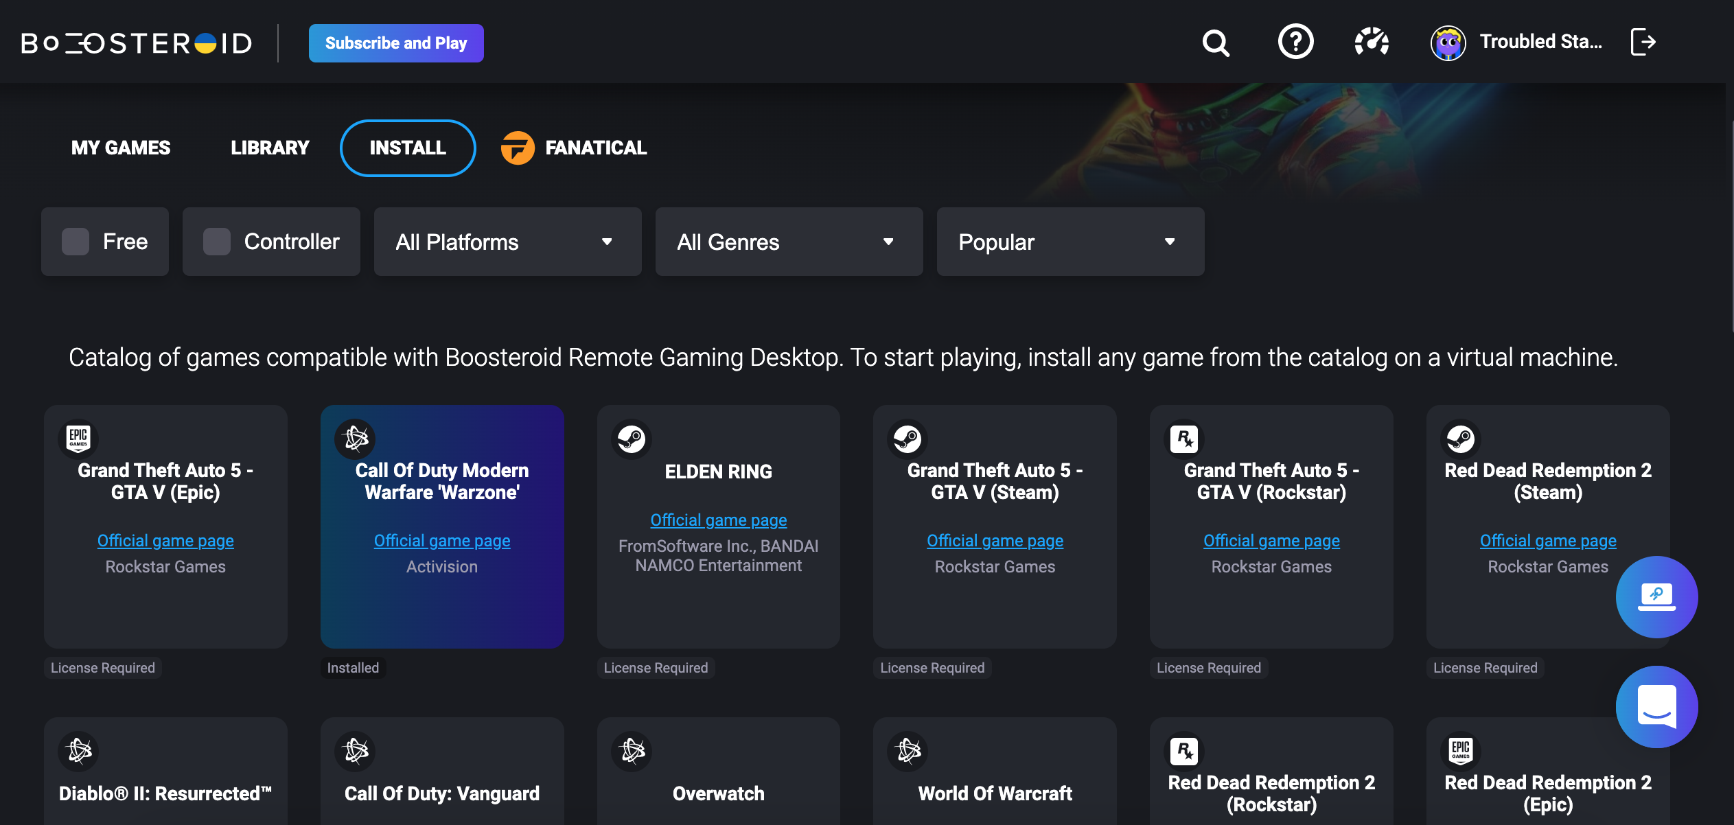Select the Call Of Duty Modern Warfare 'Warzone' title
This screenshot has width=1734, height=825.
(442, 481)
